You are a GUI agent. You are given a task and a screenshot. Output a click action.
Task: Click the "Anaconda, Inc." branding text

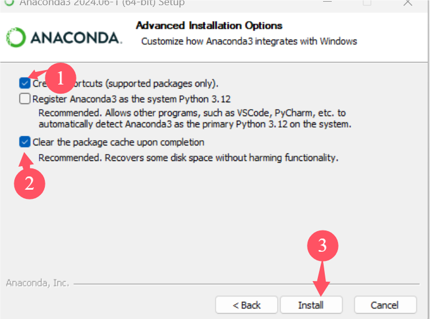coord(37,283)
